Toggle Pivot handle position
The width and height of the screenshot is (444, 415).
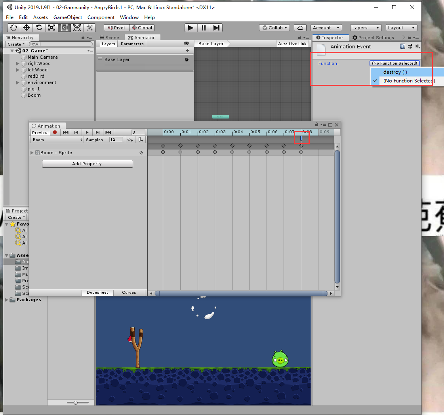pyautogui.click(x=117, y=28)
